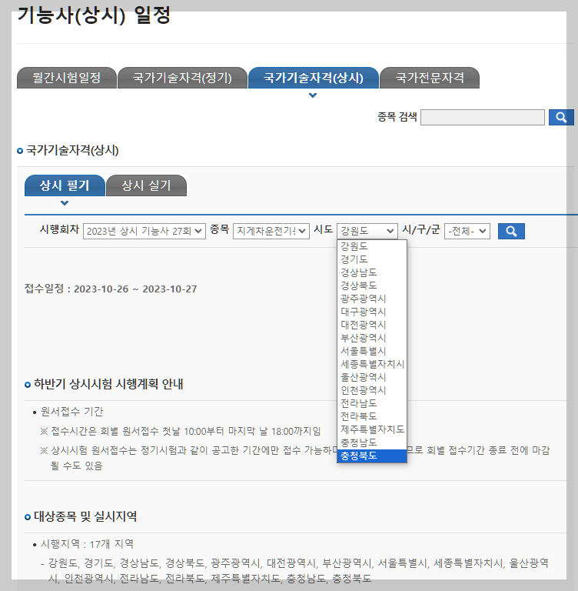The width and height of the screenshot is (578, 591).
Task: Click the 시행지역 : 17개 지역 text
Action: [87, 544]
